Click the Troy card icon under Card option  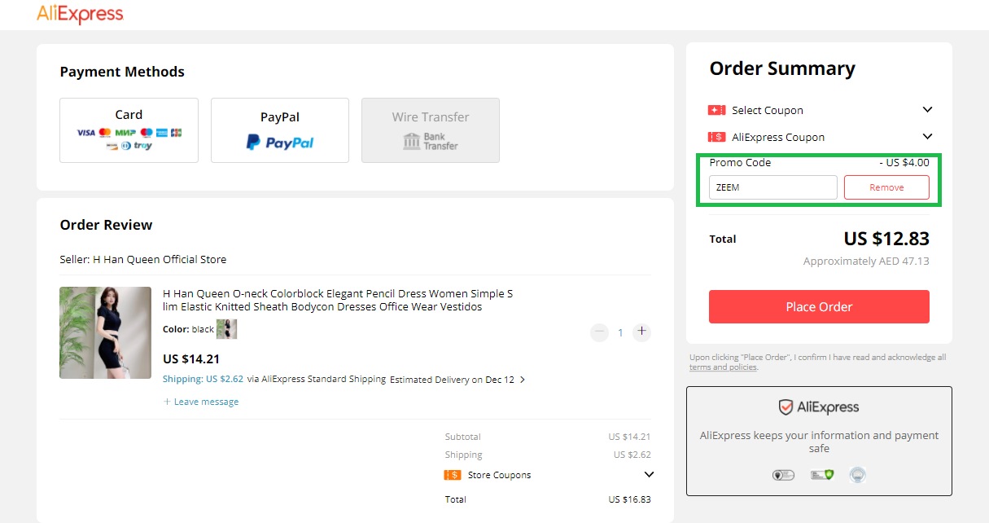pos(142,146)
